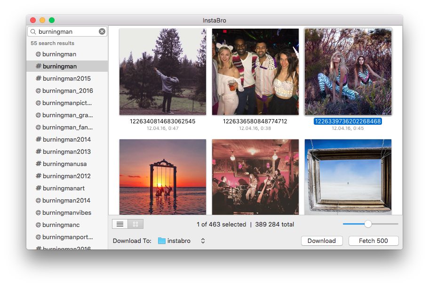Select the #burningmanusa hashtag result
Viewport: 429px width, 287px height.
pos(67,164)
